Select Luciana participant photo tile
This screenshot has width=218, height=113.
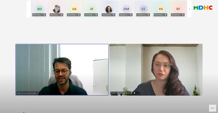[109, 9]
